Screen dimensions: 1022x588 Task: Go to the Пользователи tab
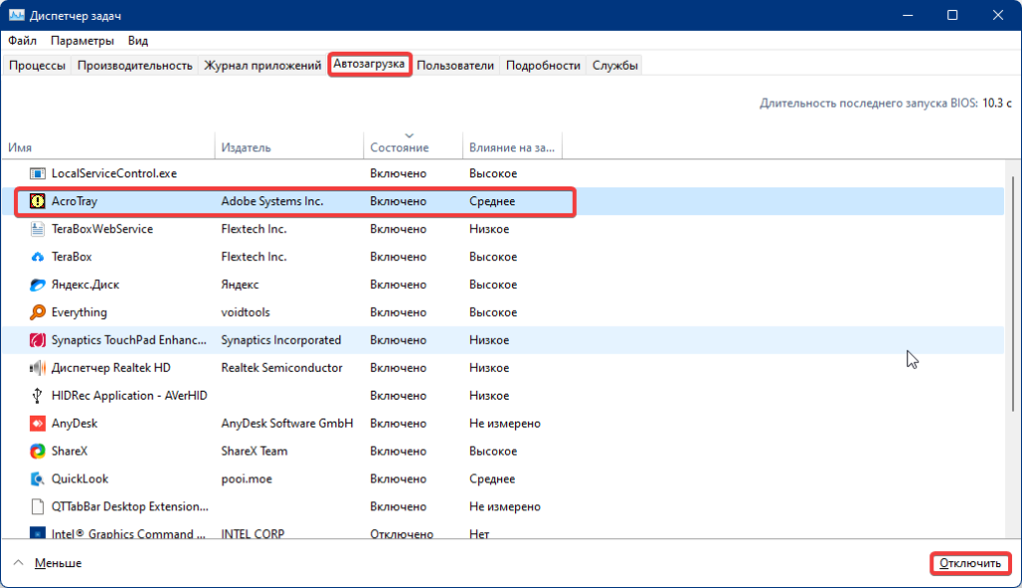tap(455, 65)
